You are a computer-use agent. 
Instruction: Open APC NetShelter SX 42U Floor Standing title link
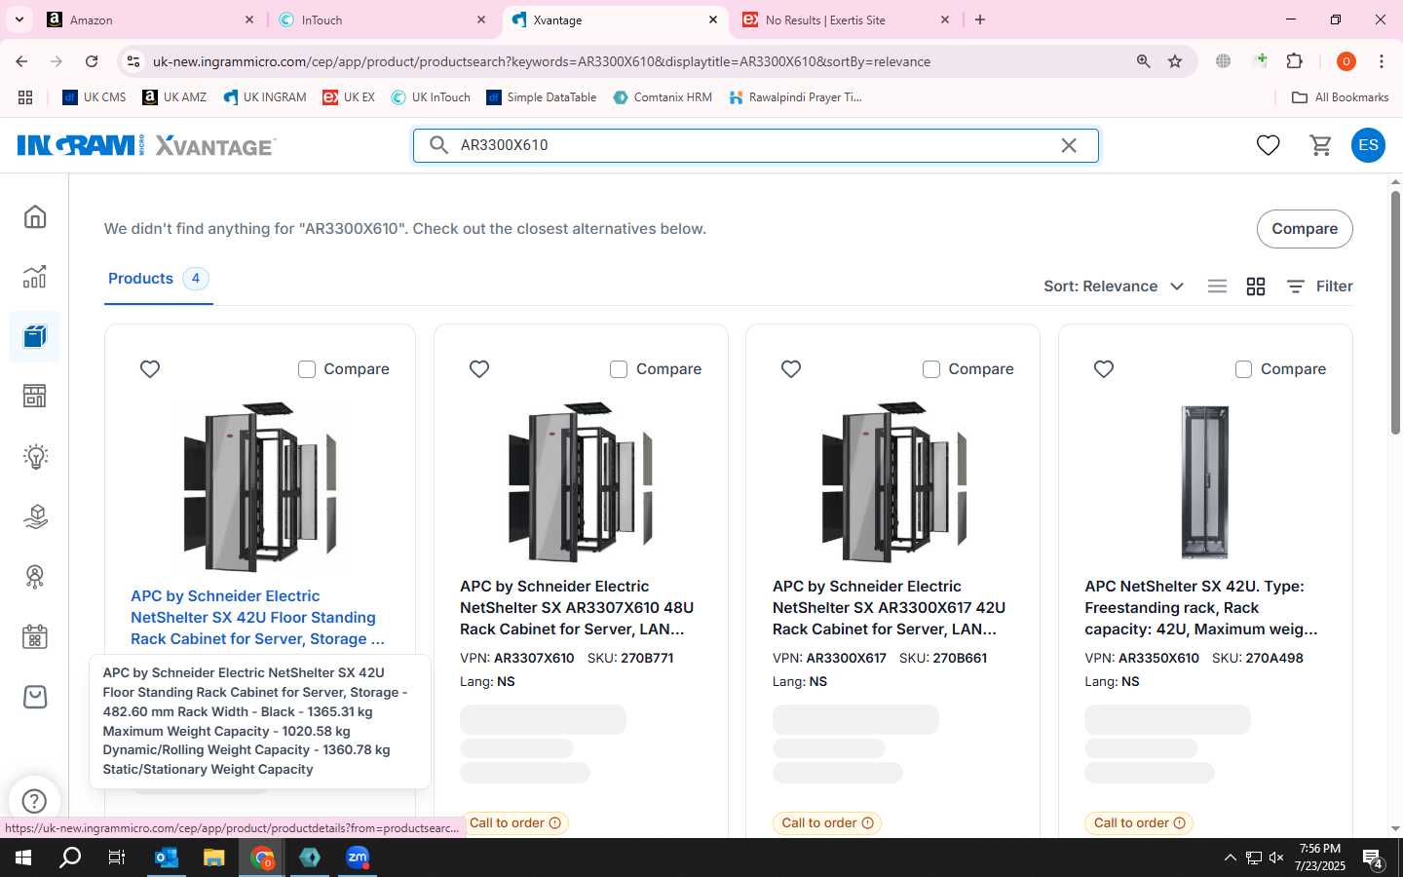(258, 618)
